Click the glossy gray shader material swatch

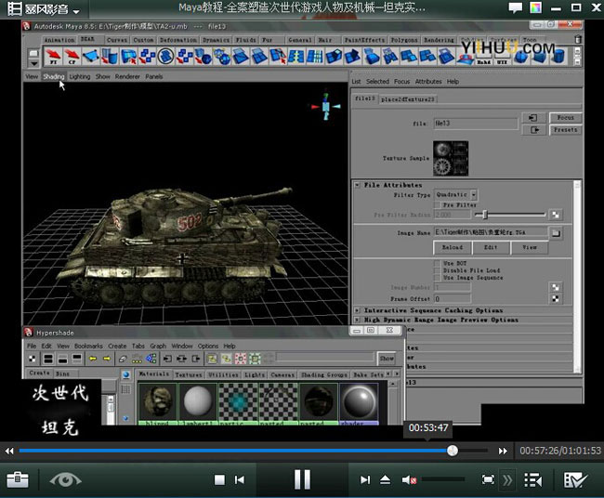(x=359, y=401)
